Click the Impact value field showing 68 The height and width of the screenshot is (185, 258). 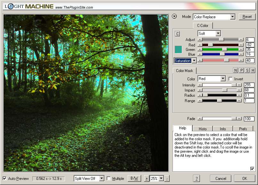[249, 90]
